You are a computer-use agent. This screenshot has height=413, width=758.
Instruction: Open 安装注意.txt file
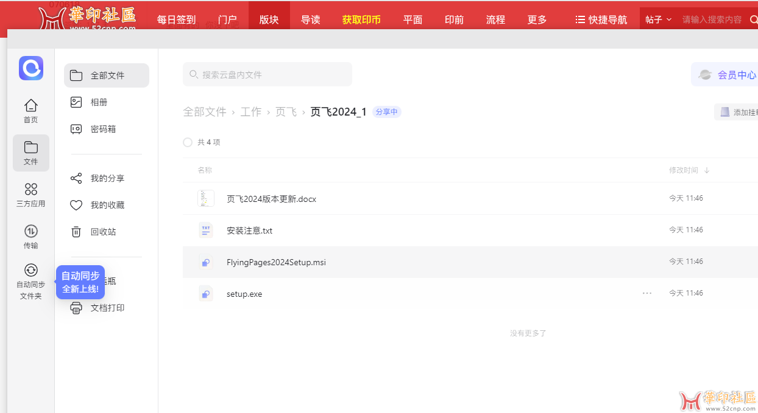coord(249,231)
